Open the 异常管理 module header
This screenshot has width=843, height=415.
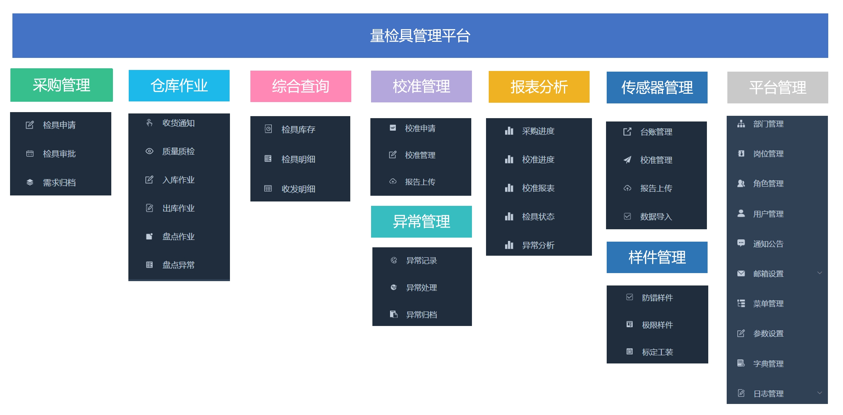click(421, 222)
